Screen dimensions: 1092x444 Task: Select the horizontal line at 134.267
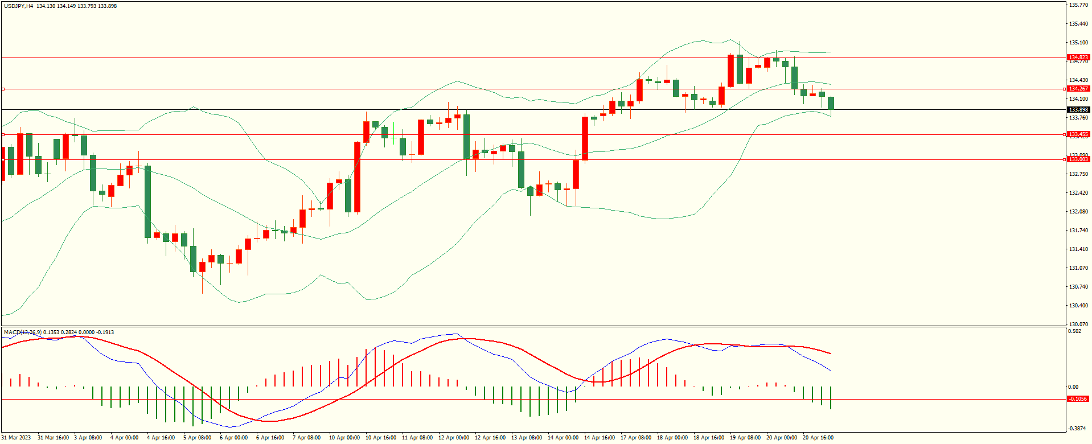click(533, 89)
